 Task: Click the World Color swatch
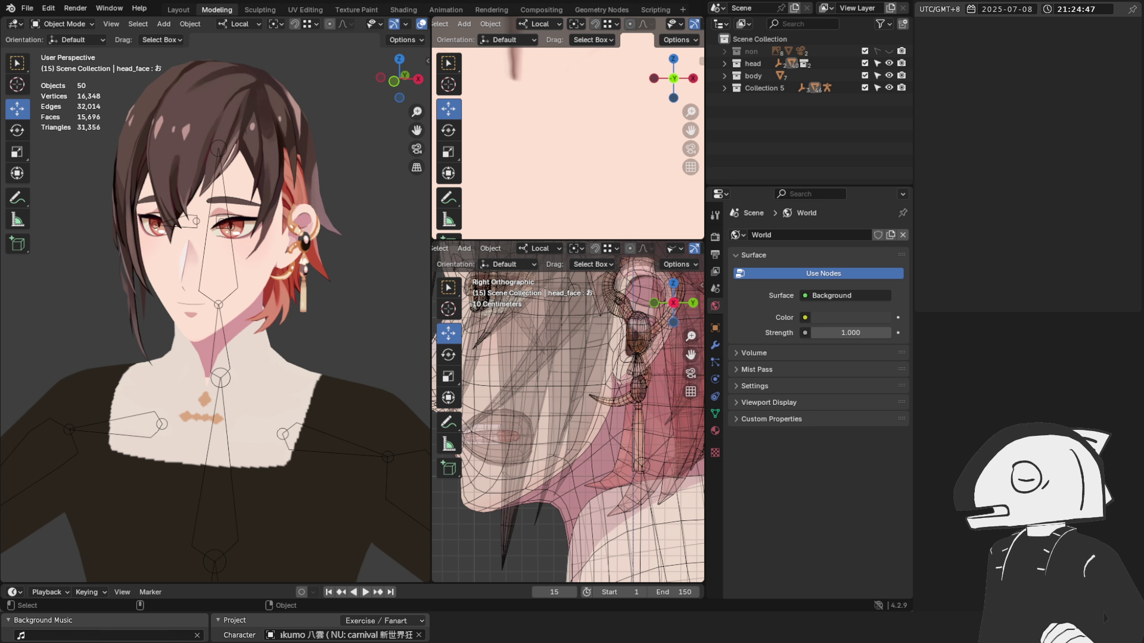851,317
